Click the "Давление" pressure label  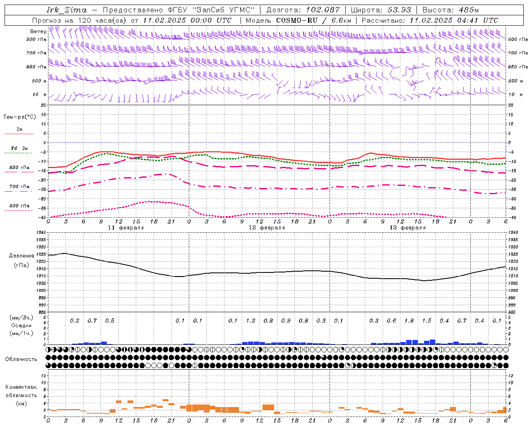(22, 256)
